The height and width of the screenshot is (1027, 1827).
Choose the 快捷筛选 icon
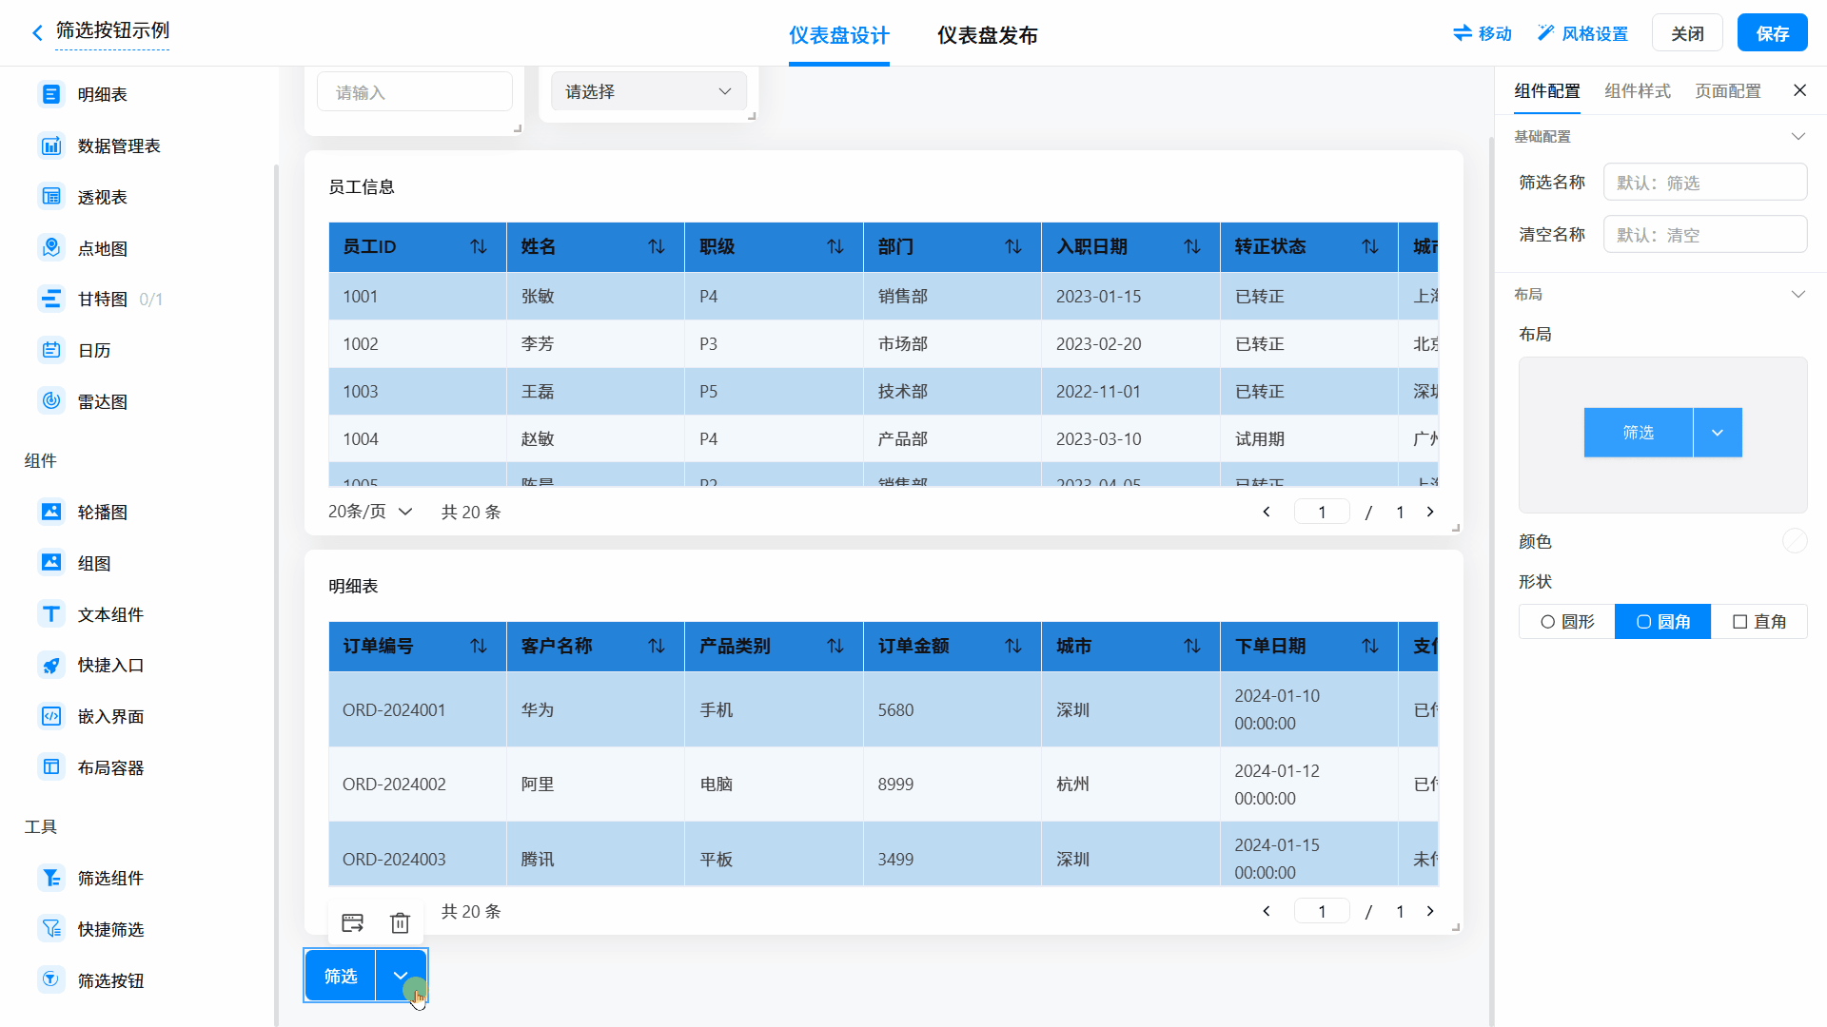51,929
